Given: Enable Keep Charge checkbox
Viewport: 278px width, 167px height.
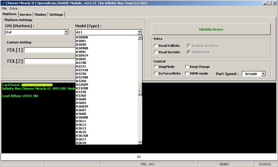Looking at the screenshot, I should click(187, 67).
